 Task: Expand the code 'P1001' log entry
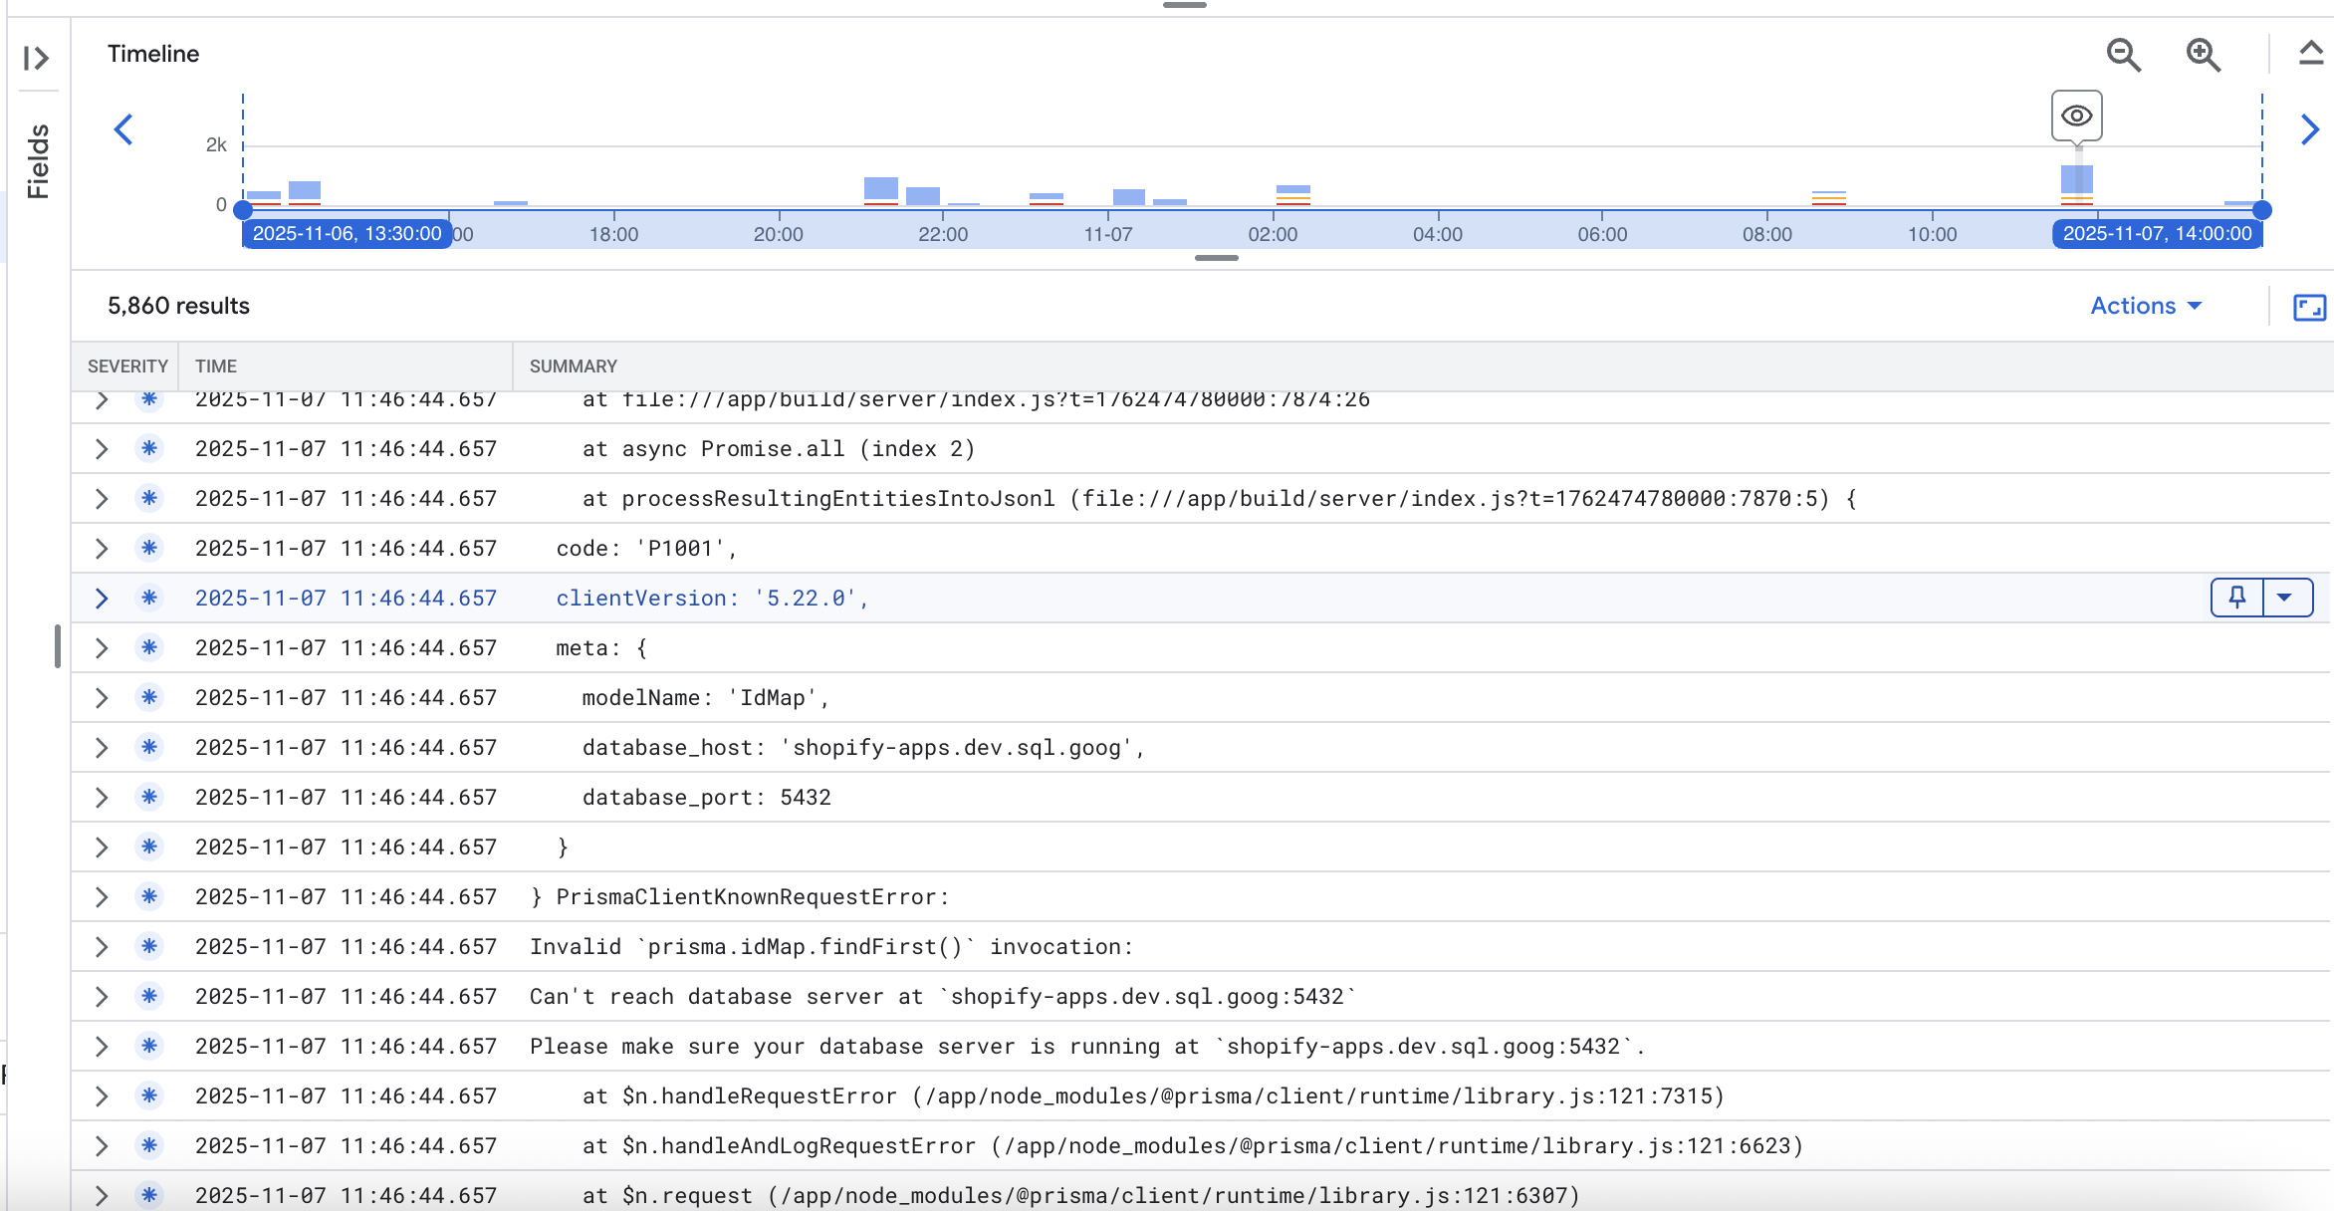(x=102, y=548)
